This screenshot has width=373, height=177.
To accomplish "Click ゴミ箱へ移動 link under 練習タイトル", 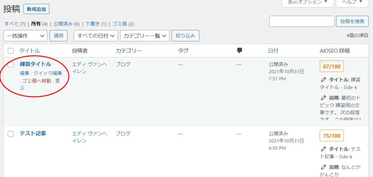I will [36, 81].
